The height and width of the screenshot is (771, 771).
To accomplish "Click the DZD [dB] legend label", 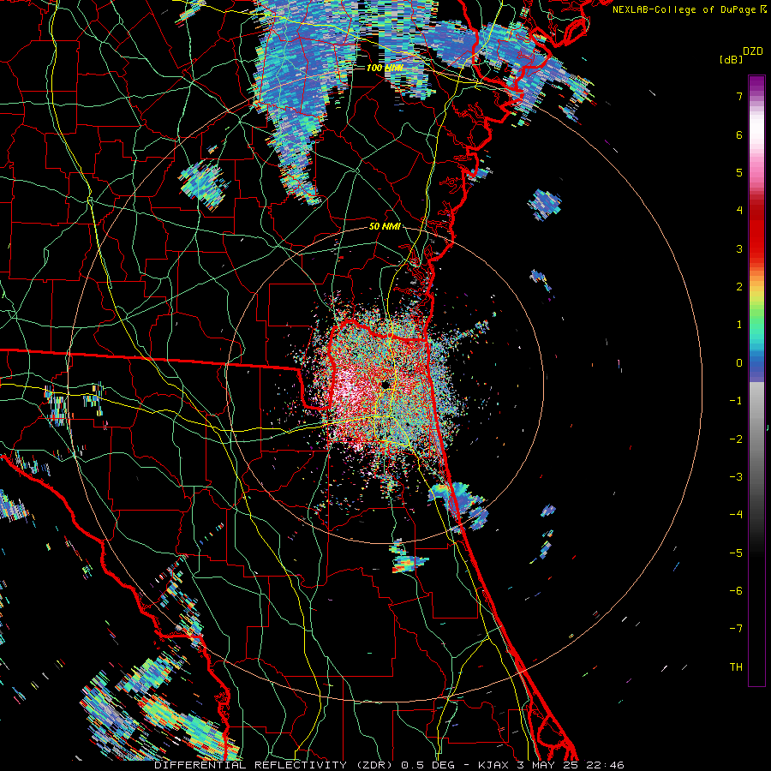I will (741, 55).
